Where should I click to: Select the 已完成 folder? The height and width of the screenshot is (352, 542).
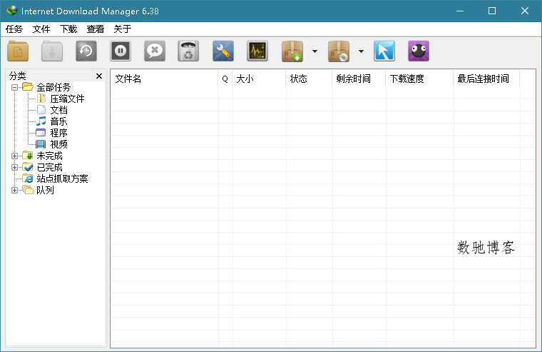(49, 167)
